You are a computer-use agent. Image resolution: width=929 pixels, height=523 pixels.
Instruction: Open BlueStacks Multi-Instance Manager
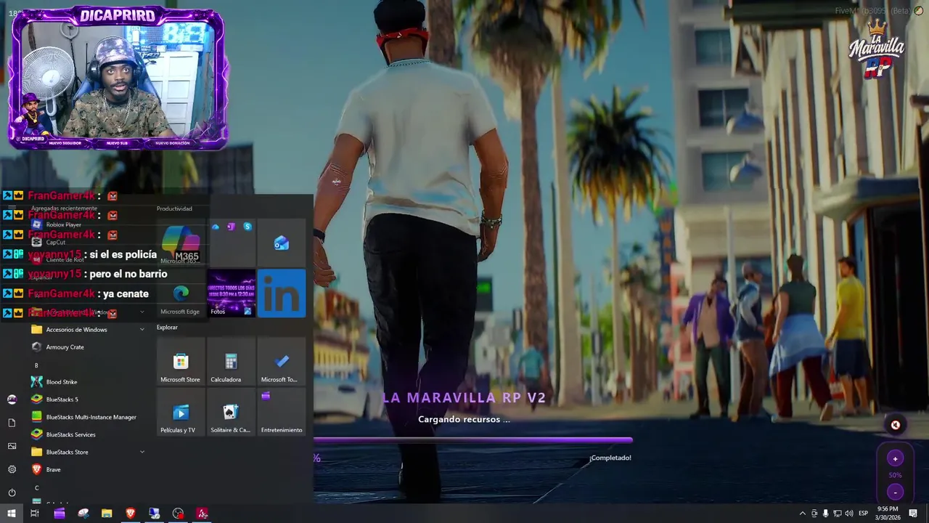pyautogui.click(x=87, y=417)
